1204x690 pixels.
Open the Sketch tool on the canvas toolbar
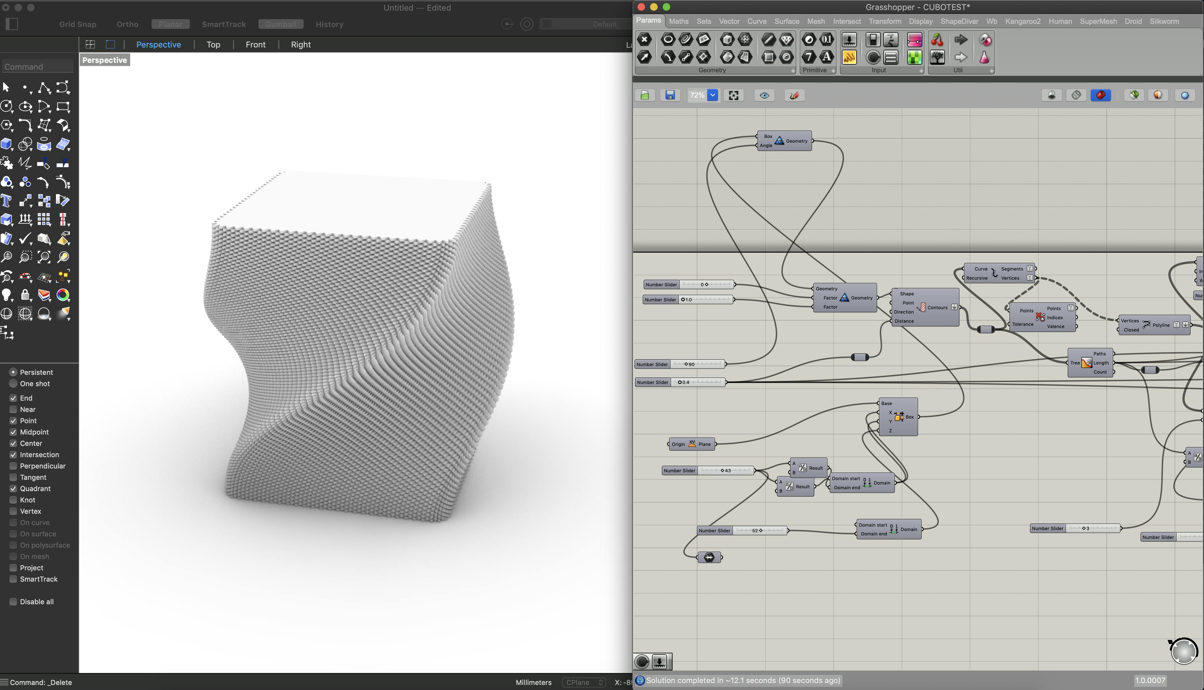click(794, 95)
